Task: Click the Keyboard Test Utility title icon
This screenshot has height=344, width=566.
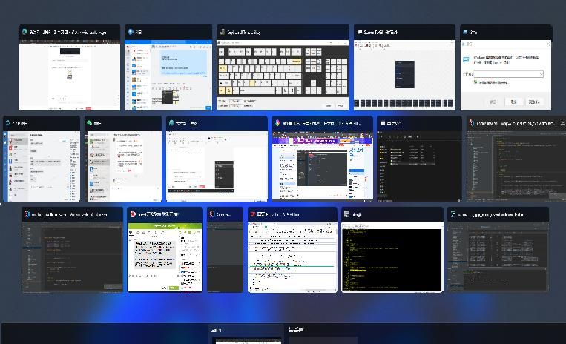Action: pyautogui.click(x=223, y=32)
